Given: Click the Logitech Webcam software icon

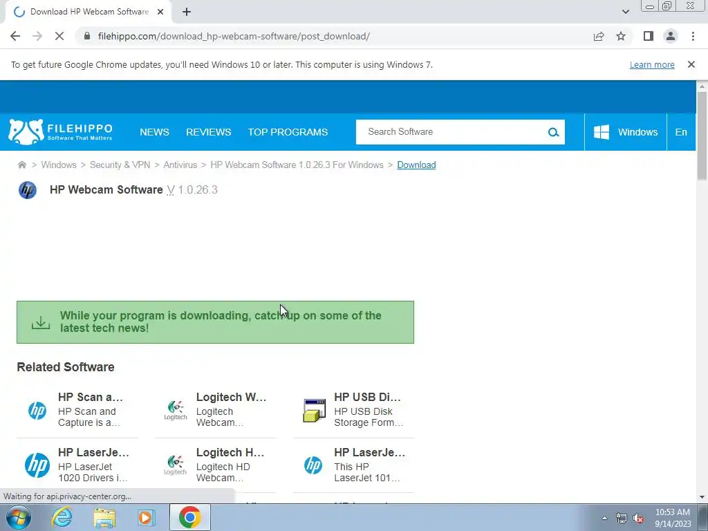Looking at the screenshot, I should click(175, 411).
